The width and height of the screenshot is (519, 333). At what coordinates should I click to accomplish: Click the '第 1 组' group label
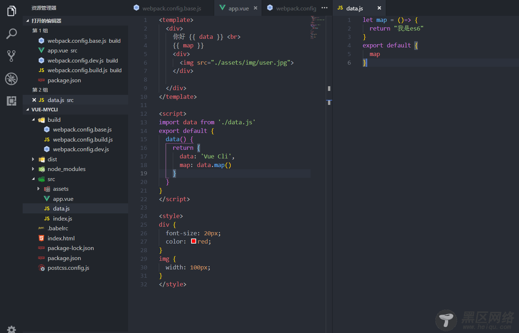40,31
